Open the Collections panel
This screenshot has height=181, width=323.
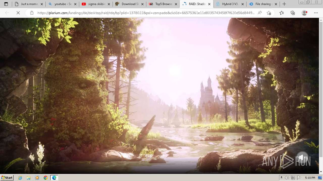tap(293, 13)
